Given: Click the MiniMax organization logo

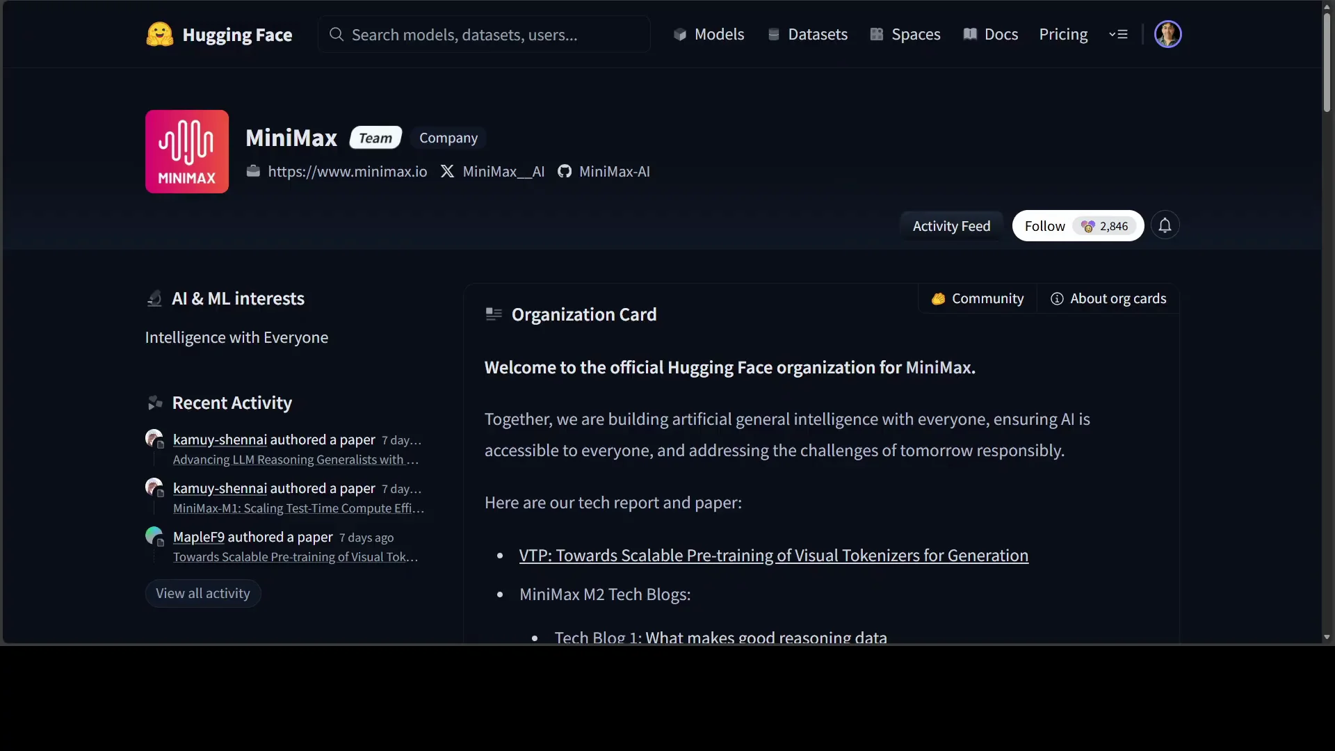Looking at the screenshot, I should (186, 152).
